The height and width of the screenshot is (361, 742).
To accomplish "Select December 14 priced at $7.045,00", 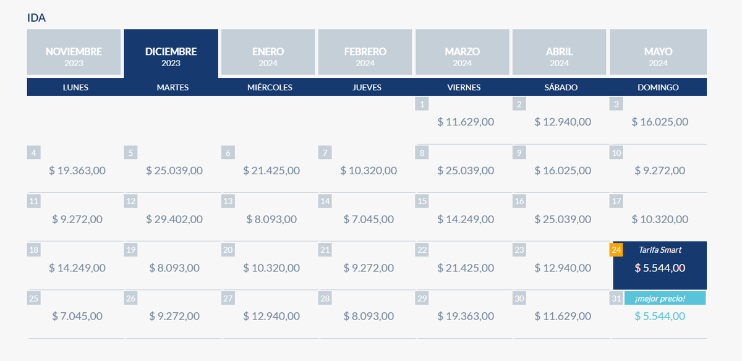I will pyautogui.click(x=369, y=219).
